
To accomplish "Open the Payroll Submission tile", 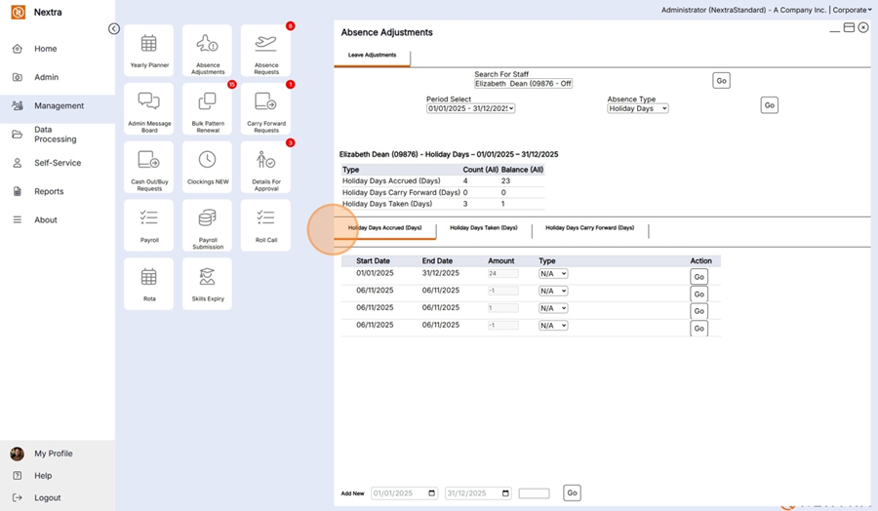I will point(207,225).
